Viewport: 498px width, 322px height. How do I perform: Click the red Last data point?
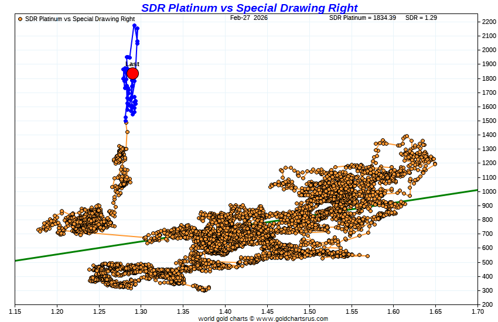(x=132, y=73)
